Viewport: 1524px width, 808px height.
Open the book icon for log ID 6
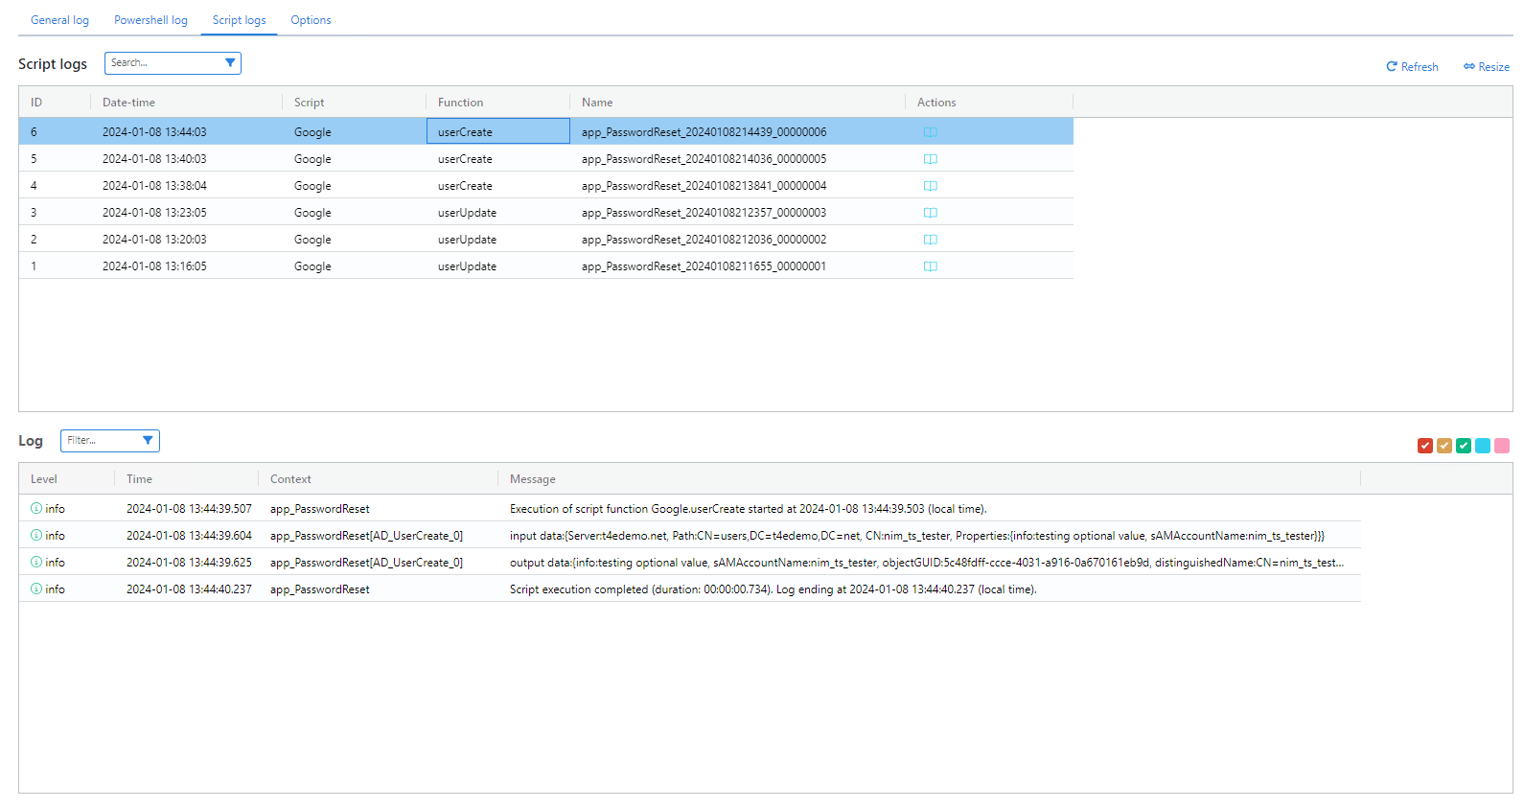tap(930, 132)
